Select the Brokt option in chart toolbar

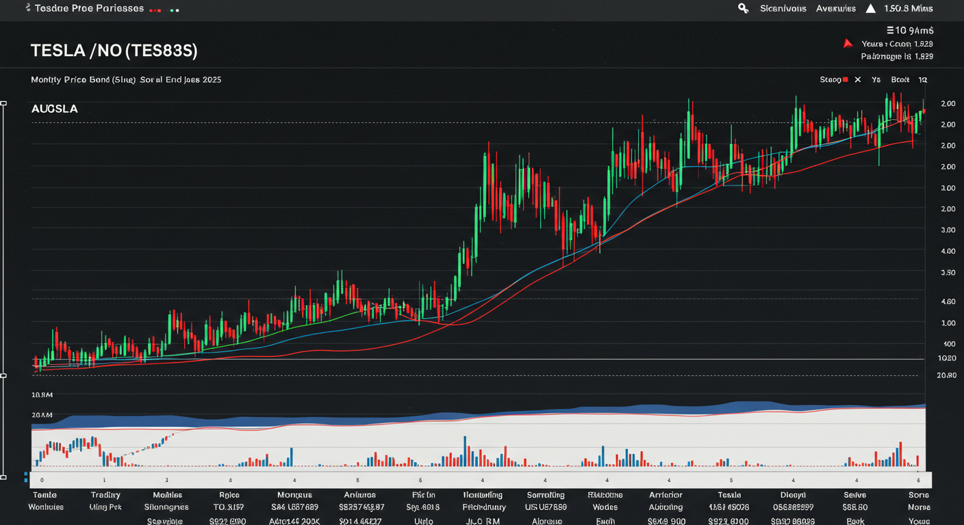900,80
